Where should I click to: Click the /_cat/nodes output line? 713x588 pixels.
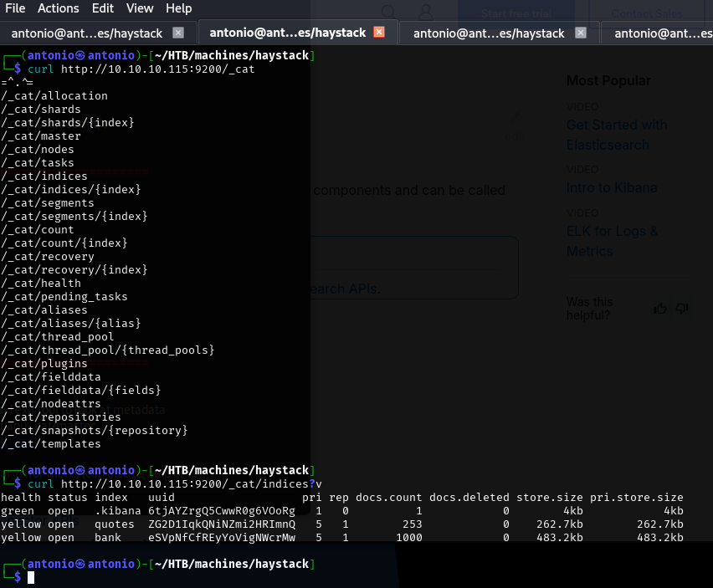38,149
